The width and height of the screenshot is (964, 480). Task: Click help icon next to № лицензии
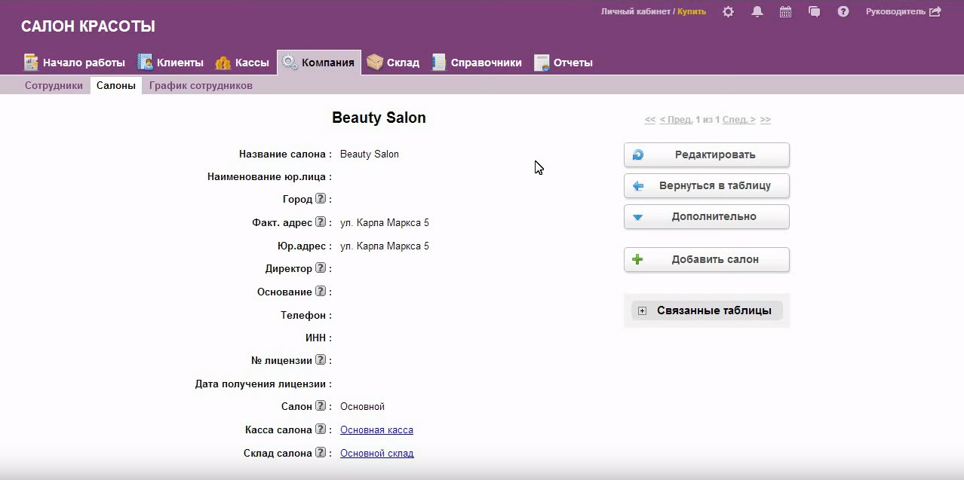[321, 360]
